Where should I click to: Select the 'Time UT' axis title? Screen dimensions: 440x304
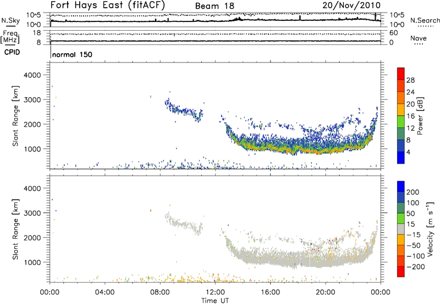(215, 301)
